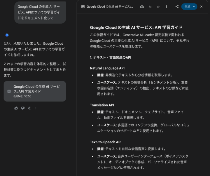Share the chat response

point(29,108)
